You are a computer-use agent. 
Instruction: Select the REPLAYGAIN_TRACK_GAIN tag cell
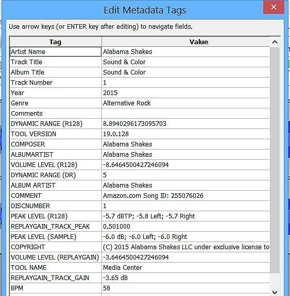tap(56, 278)
